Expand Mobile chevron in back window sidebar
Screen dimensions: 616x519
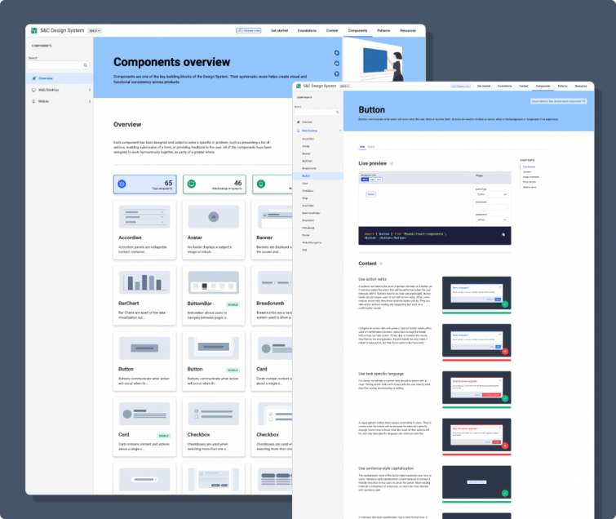pyautogui.click(x=90, y=101)
